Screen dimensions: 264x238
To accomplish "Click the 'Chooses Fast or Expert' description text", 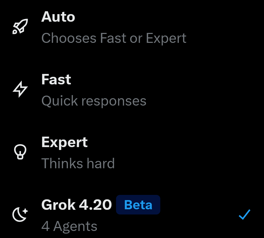I will pos(114,38).
